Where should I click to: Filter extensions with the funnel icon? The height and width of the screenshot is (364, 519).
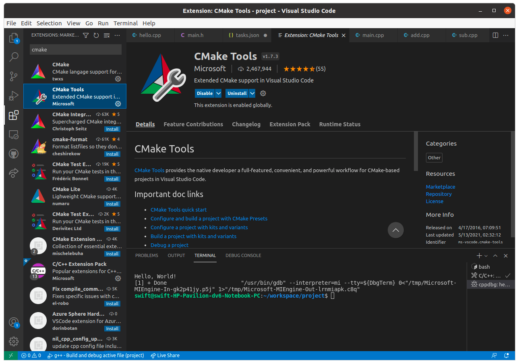coord(86,35)
